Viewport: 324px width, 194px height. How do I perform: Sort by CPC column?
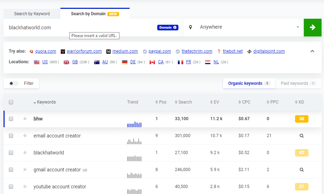pos(244,102)
